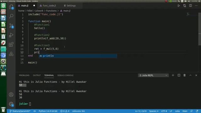Image resolution: width=201 pixels, height=113 pixels.
Task: Close the terminal panel
Action: point(196,75)
